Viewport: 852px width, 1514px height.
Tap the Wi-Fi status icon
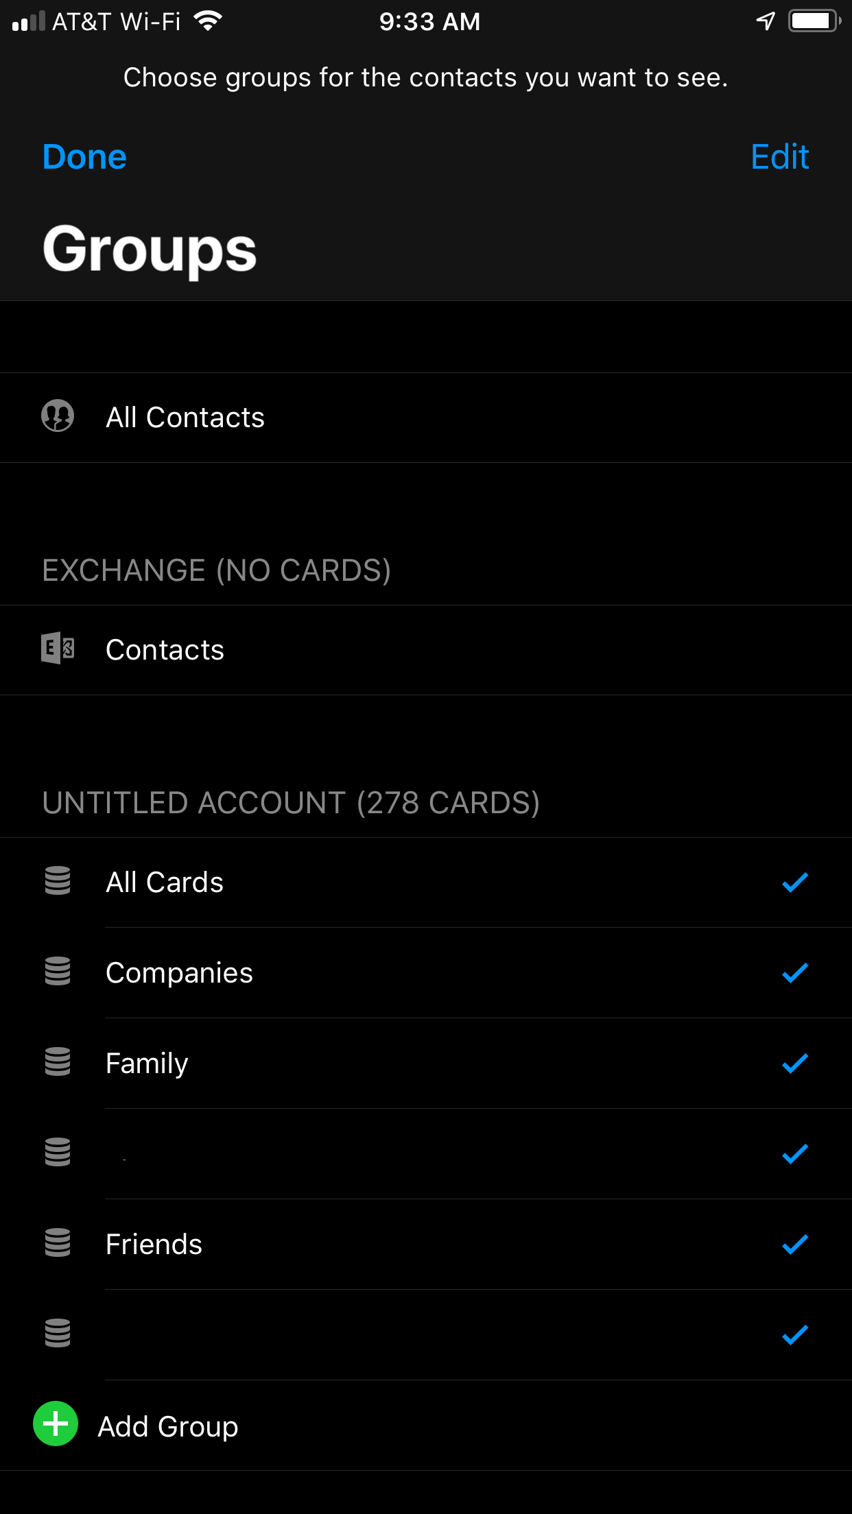[x=208, y=21]
